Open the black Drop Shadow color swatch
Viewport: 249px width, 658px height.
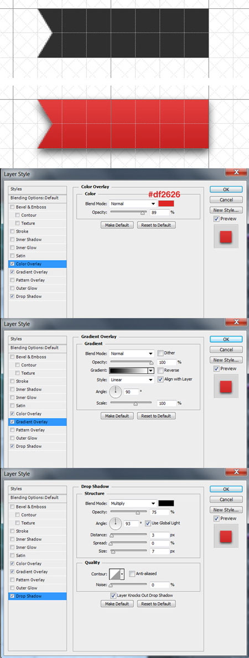pos(166,503)
